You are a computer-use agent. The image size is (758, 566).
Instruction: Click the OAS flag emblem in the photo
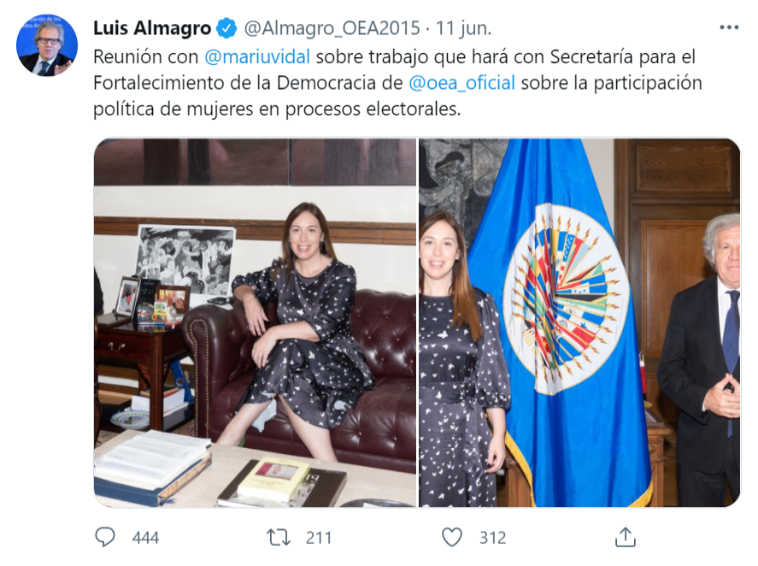coord(565,298)
